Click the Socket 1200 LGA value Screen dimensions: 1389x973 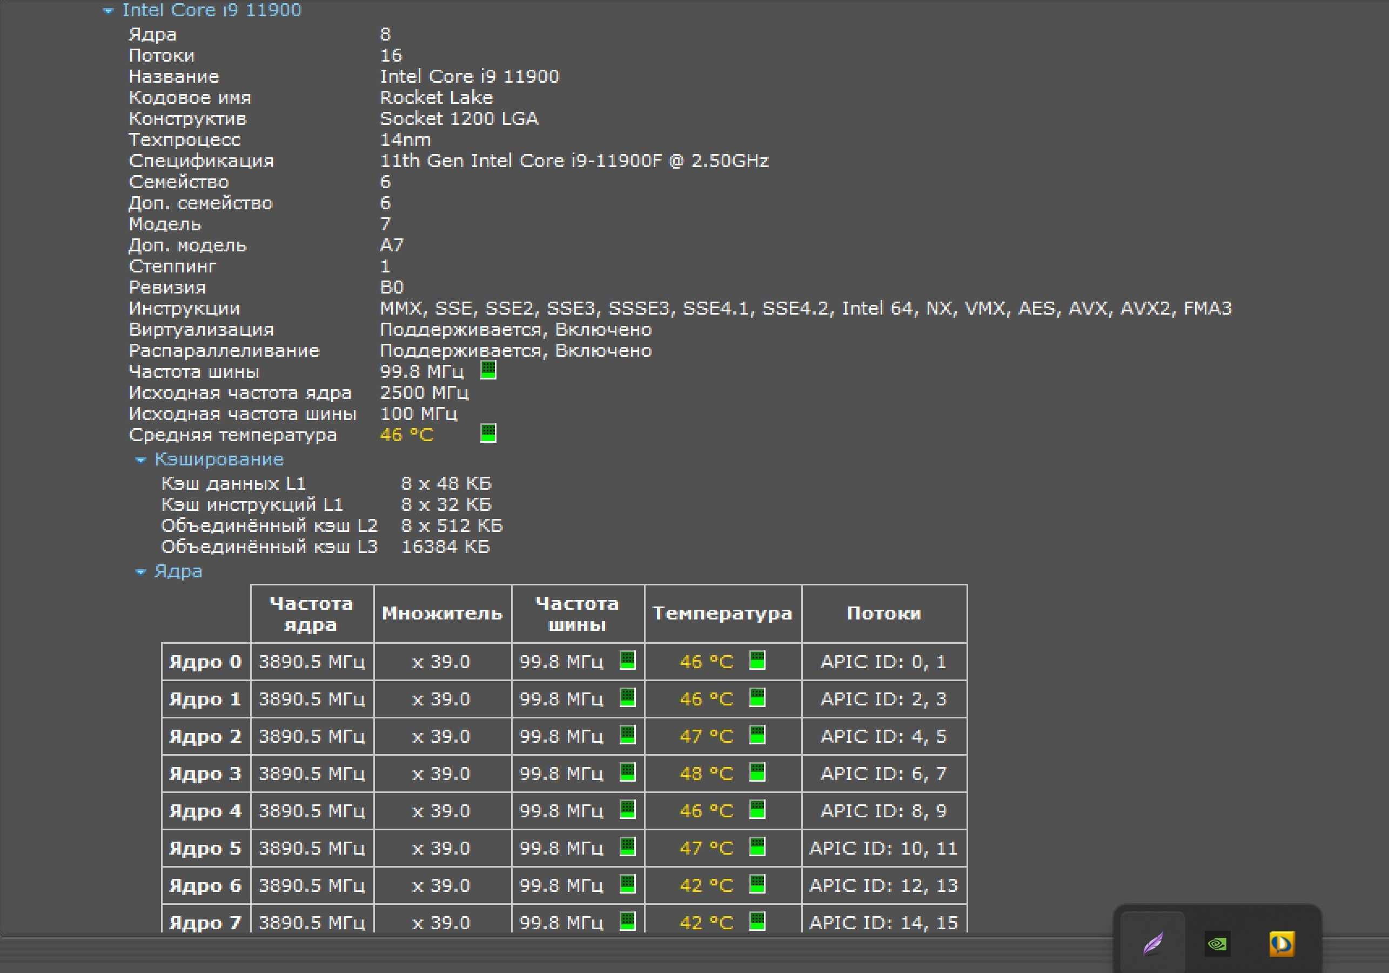click(x=459, y=119)
